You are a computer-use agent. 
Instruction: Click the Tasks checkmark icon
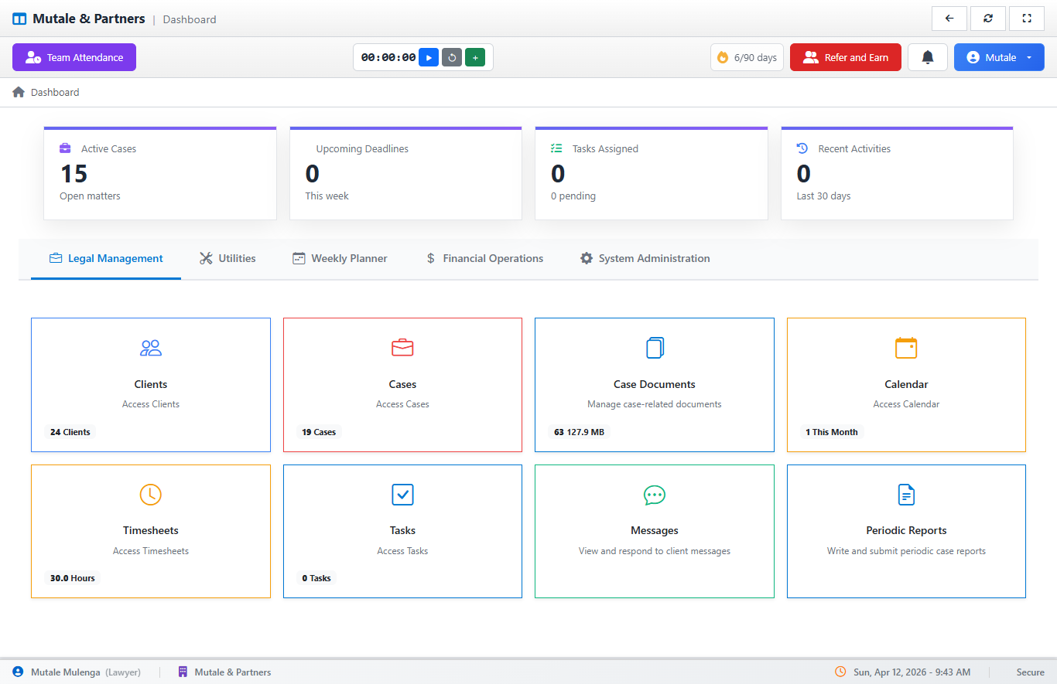point(402,495)
